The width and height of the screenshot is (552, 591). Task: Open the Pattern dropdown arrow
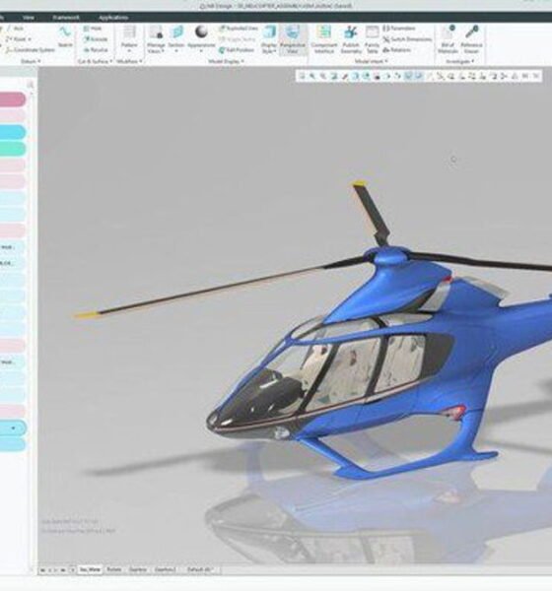coord(129,51)
